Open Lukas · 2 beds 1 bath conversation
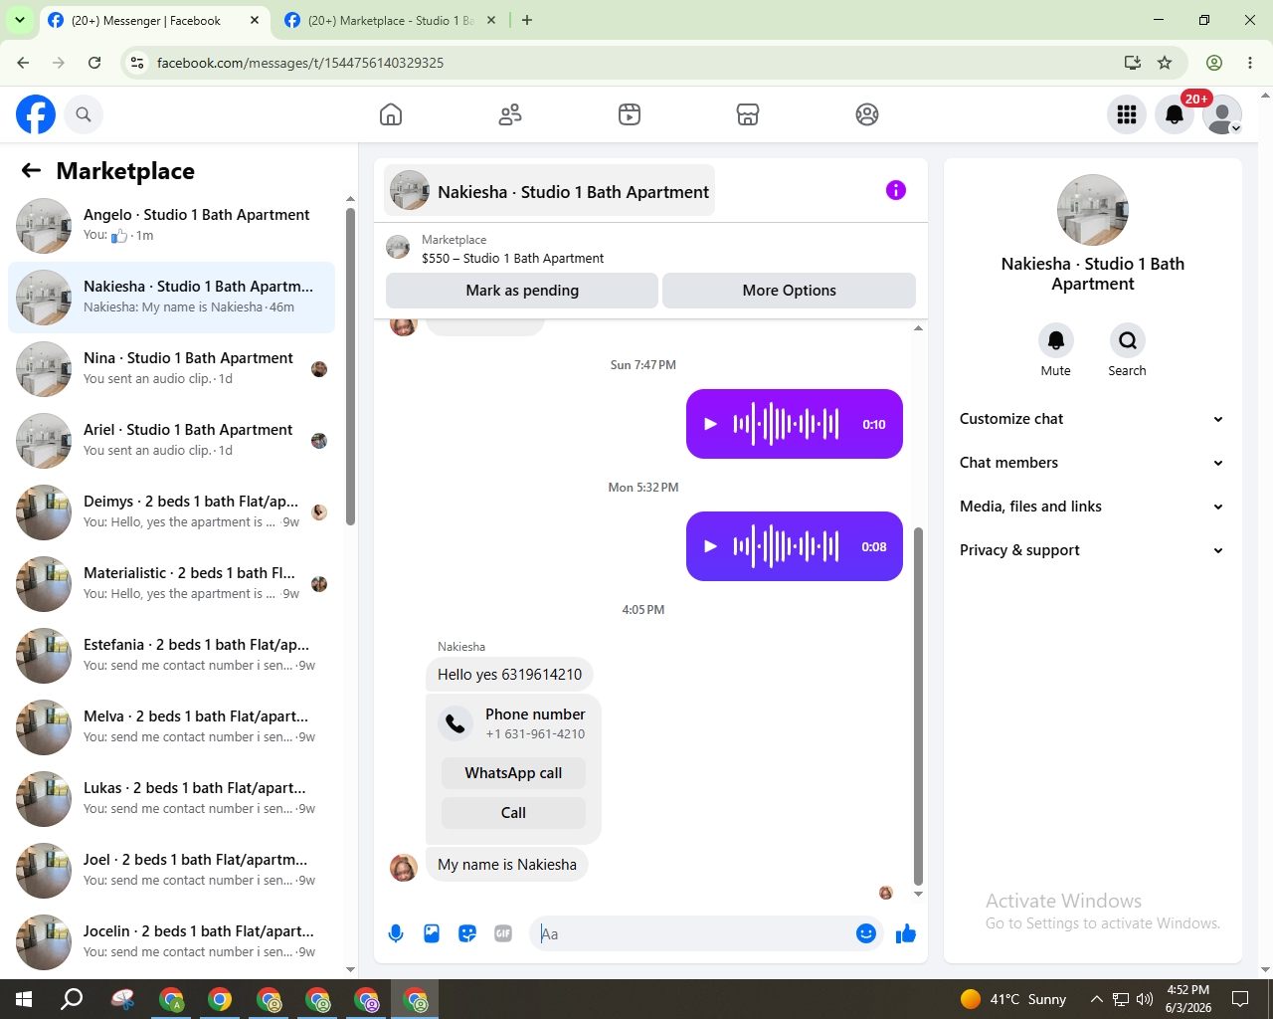1273x1019 pixels. click(172, 799)
